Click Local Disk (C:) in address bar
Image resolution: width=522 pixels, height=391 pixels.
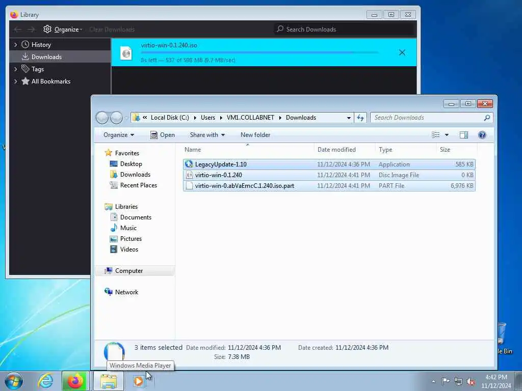pos(170,118)
